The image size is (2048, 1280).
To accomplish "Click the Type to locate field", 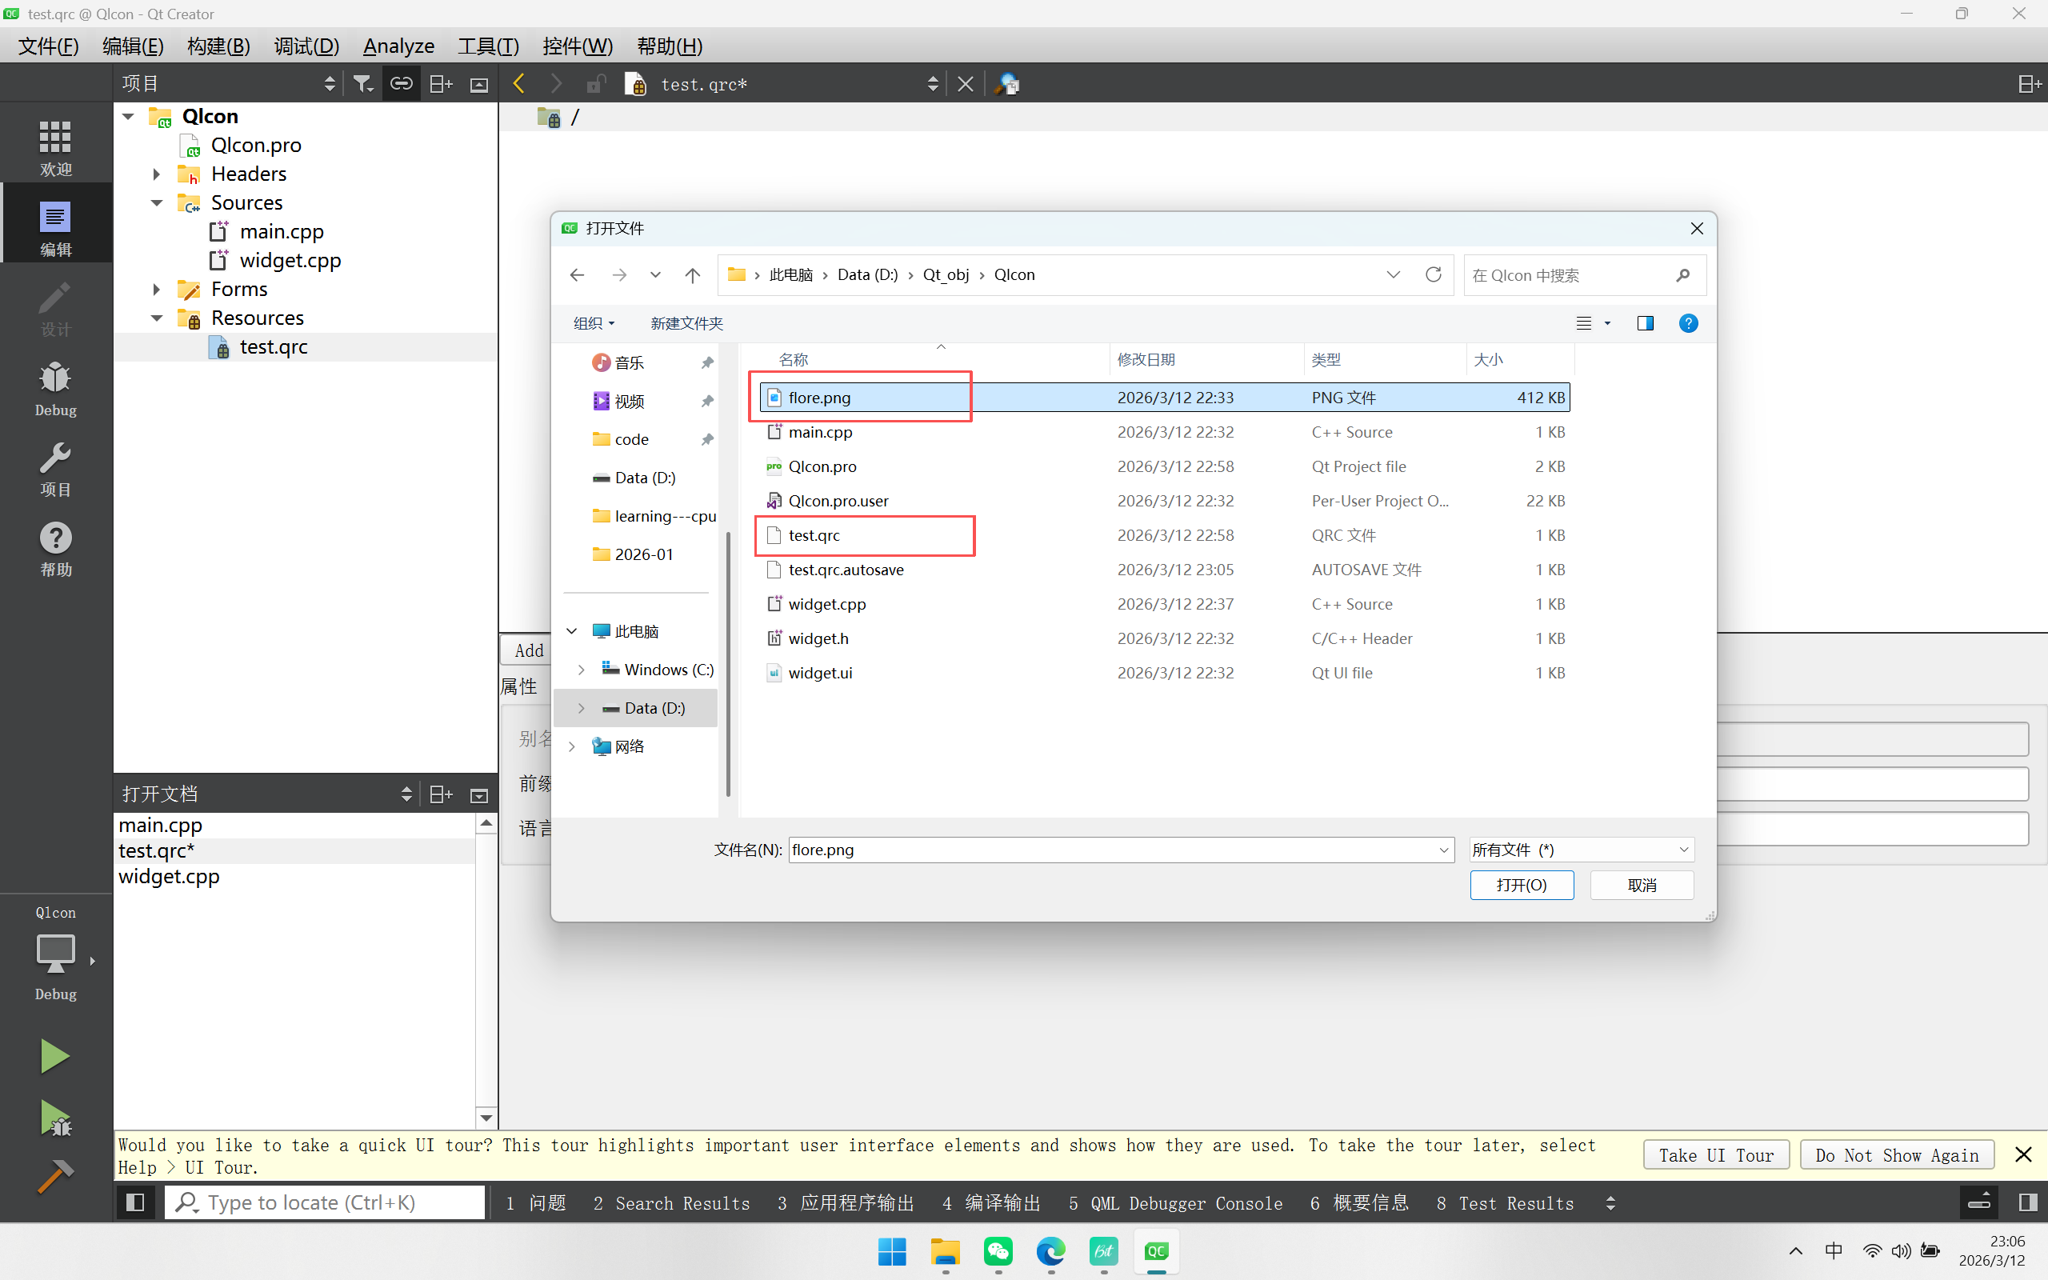I will (x=326, y=1202).
